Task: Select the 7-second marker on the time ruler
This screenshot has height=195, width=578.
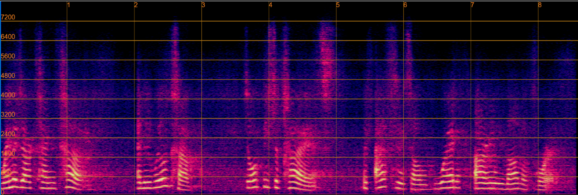Action: 473,5
